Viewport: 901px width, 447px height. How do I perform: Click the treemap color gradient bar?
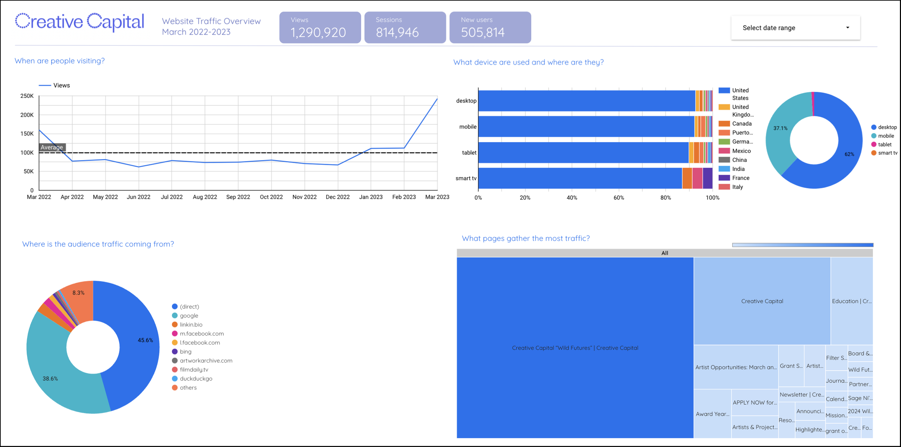(x=802, y=245)
